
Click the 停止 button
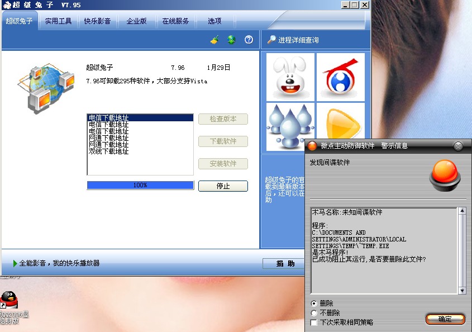[223, 186]
